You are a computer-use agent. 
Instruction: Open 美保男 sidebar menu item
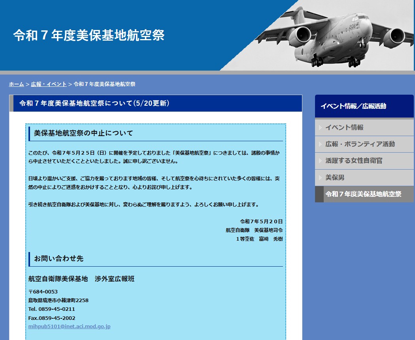pyautogui.click(x=364, y=177)
